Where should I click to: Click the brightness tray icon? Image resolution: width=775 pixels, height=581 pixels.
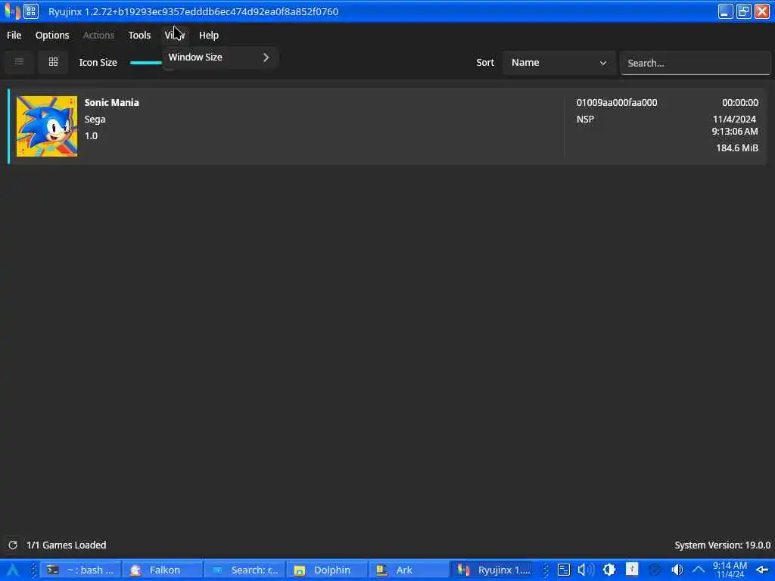click(x=609, y=570)
